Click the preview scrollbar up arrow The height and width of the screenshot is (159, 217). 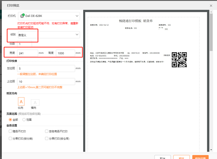(x=211, y=12)
